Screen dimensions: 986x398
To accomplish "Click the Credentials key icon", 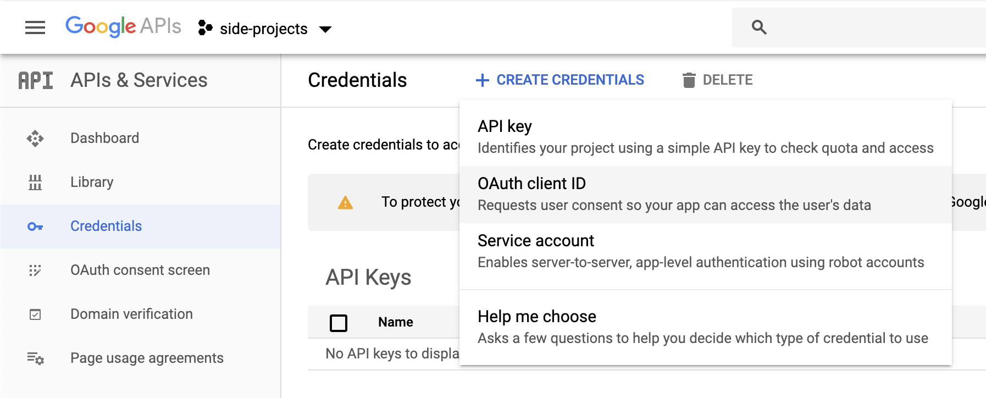I will pyautogui.click(x=35, y=226).
